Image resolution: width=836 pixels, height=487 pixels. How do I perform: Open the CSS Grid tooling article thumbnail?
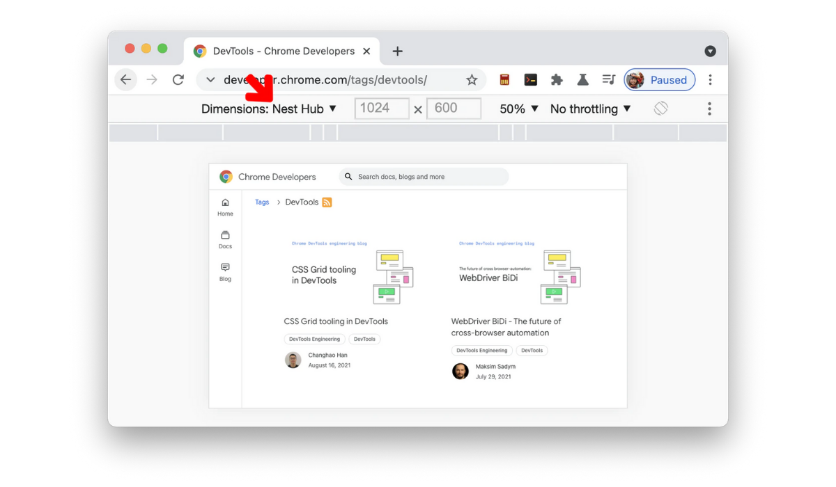(351, 273)
